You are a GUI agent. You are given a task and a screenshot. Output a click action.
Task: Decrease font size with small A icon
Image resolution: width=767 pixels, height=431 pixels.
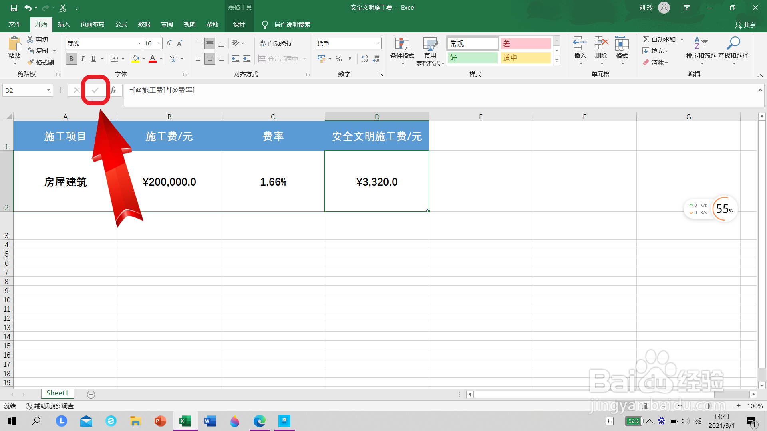[180, 43]
